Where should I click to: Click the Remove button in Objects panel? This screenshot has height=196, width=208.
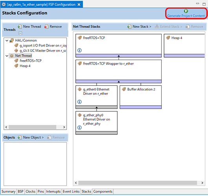coord(56,138)
